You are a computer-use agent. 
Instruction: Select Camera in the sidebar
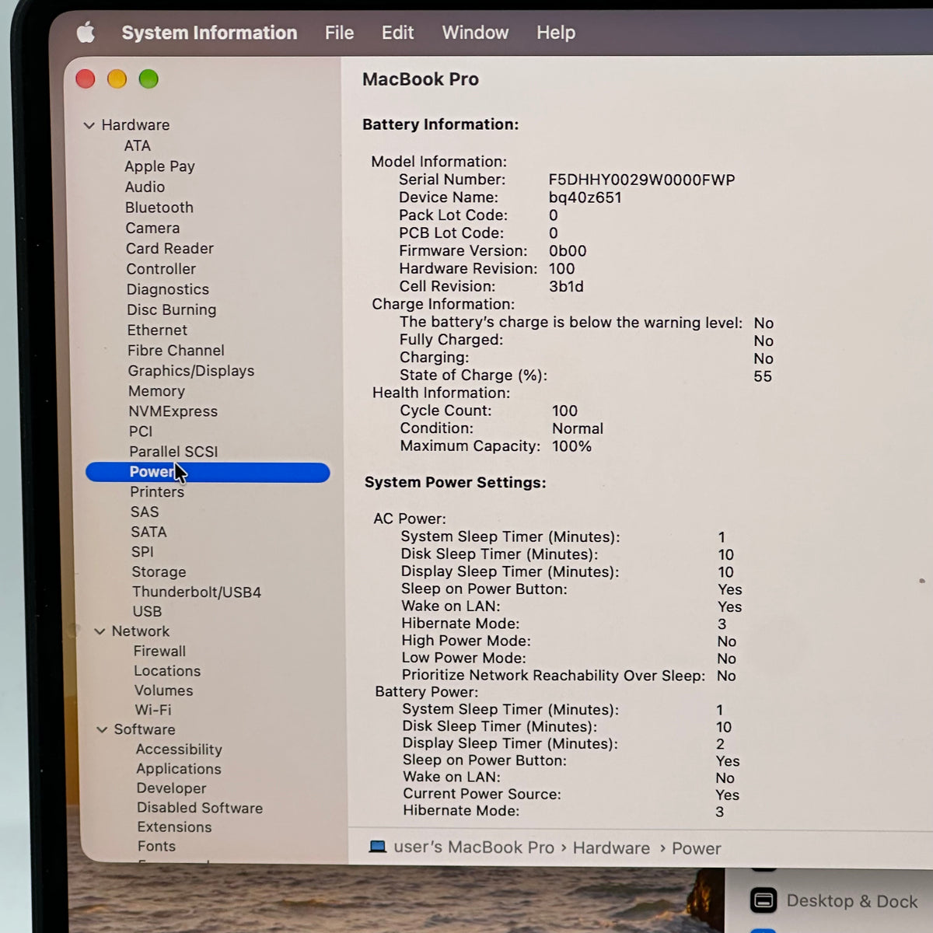coord(152,228)
